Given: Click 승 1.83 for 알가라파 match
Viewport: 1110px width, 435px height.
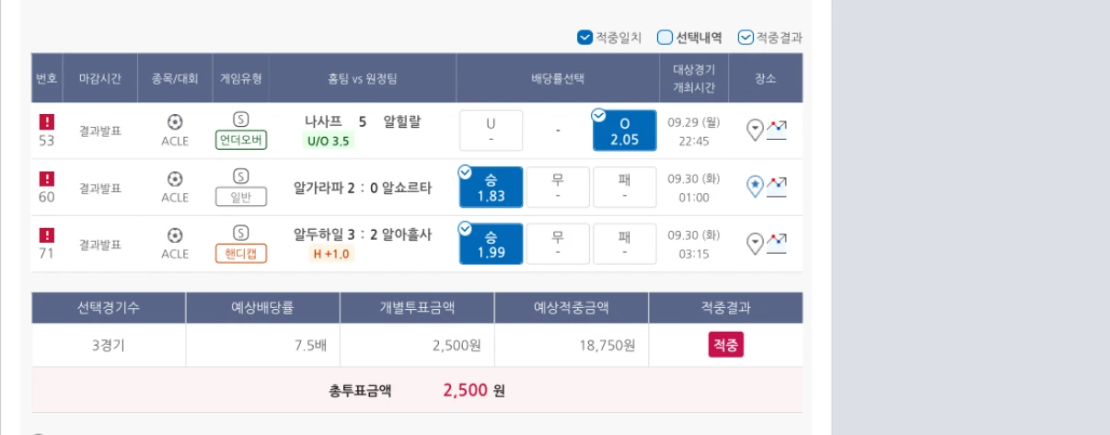Looking at the screenshot, I should 491,188.
